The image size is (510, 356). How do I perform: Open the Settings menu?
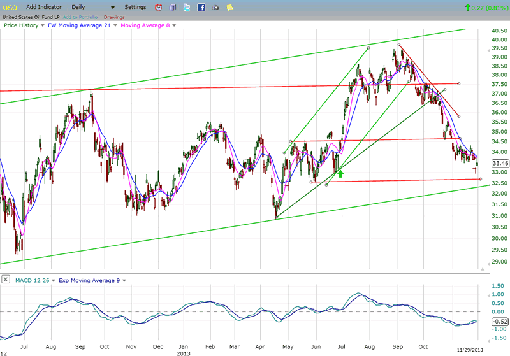[135, 7]
